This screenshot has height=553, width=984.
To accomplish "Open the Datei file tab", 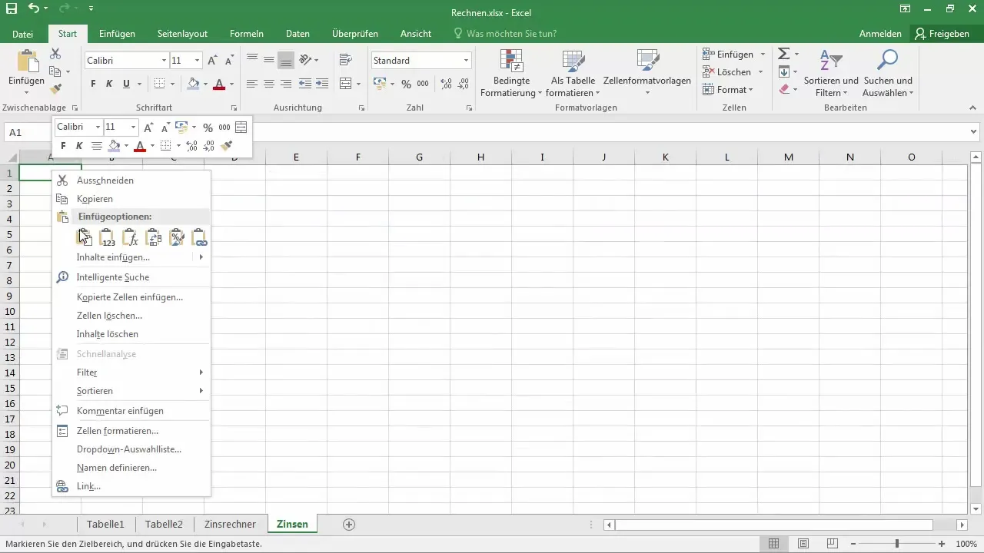I will tap(23, 34).
